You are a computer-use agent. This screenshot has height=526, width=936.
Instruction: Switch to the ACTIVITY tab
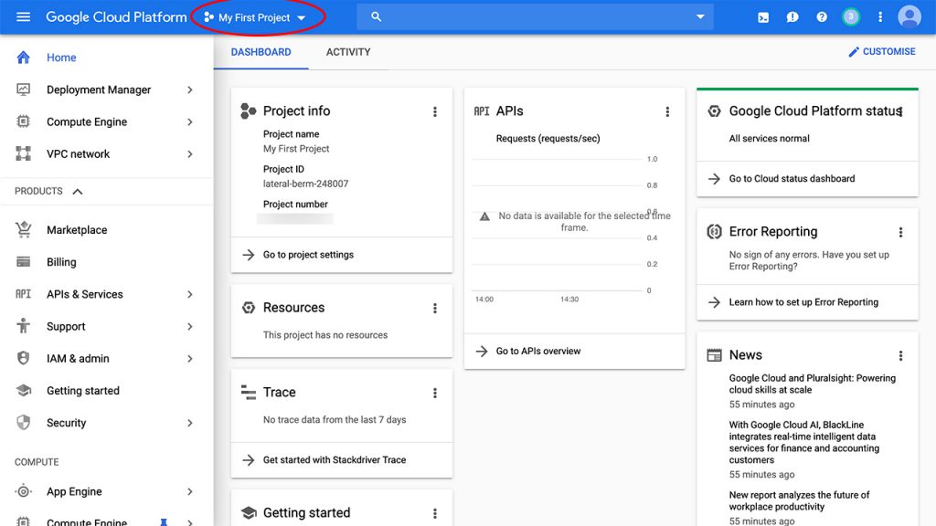[348, 52]
